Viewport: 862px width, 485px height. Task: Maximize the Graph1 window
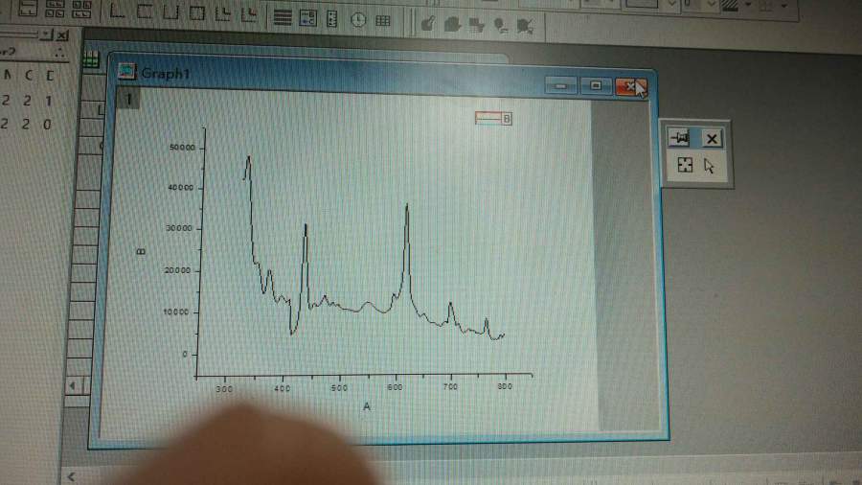tap(596, 85)
